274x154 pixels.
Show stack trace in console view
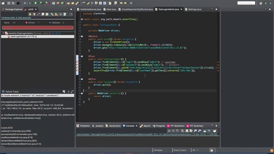click(64, 92)
